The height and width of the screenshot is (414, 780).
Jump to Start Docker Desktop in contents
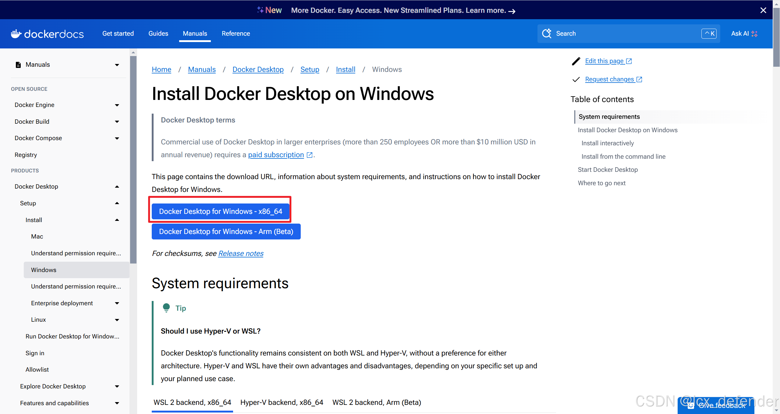[x=608, y=170]
